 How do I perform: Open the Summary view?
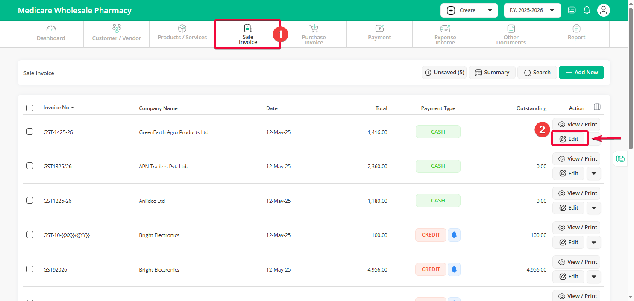click(492, 73)
